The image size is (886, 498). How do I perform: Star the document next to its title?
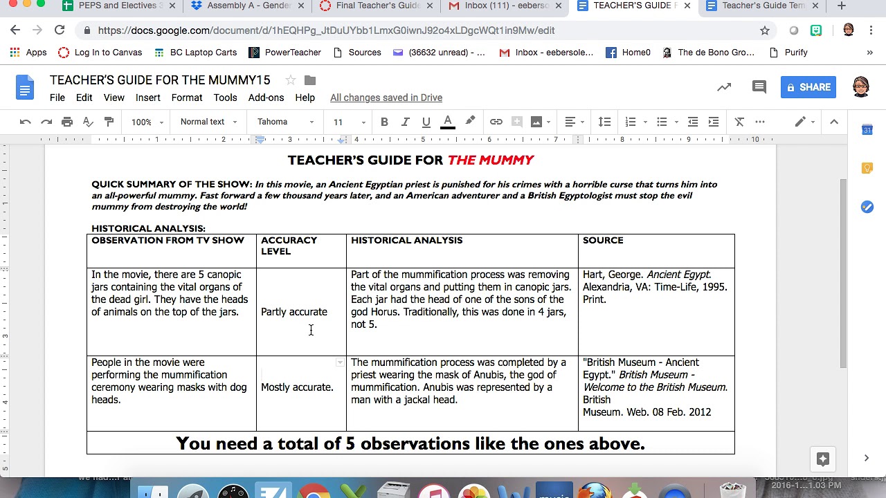point(291,80)
